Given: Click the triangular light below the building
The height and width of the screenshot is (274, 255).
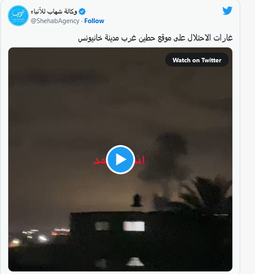Looking at the screenshot, I should click(x=135, y=262).
